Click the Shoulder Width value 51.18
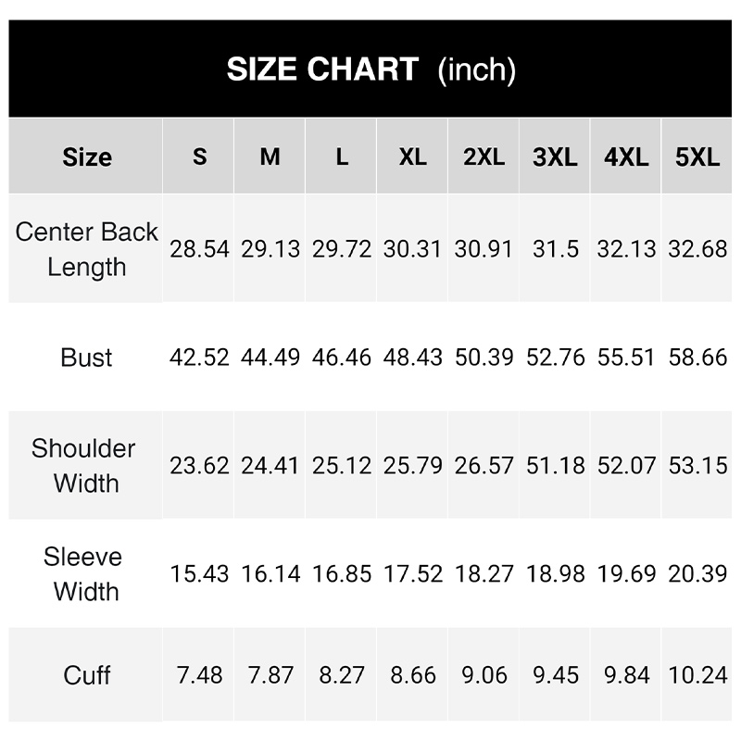 tap(555, 466)
